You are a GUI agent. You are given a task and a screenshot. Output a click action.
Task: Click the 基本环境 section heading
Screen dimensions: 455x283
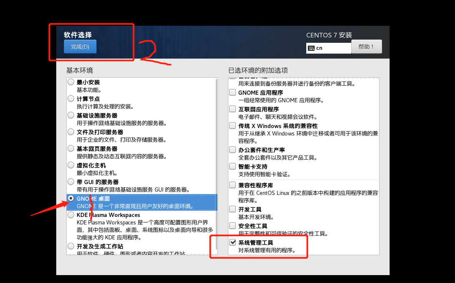[80, 70]
